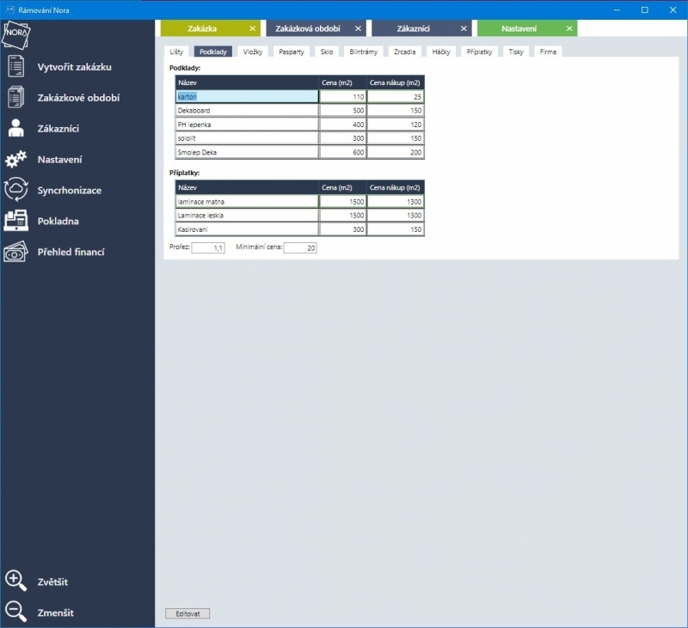Click the Prořez input field
Viewport: 688px width, 628px height.
[207, 247]
